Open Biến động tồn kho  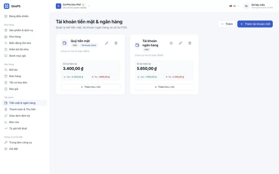tap(24, 43)
